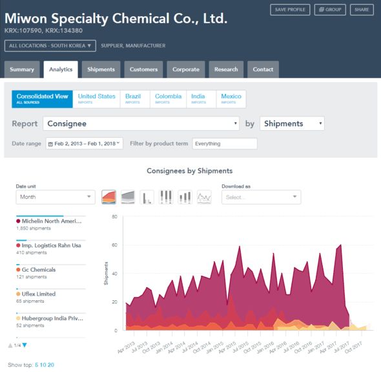Click the KRX:107590 ticker text
381x372 pixels.
coord(23,30)
